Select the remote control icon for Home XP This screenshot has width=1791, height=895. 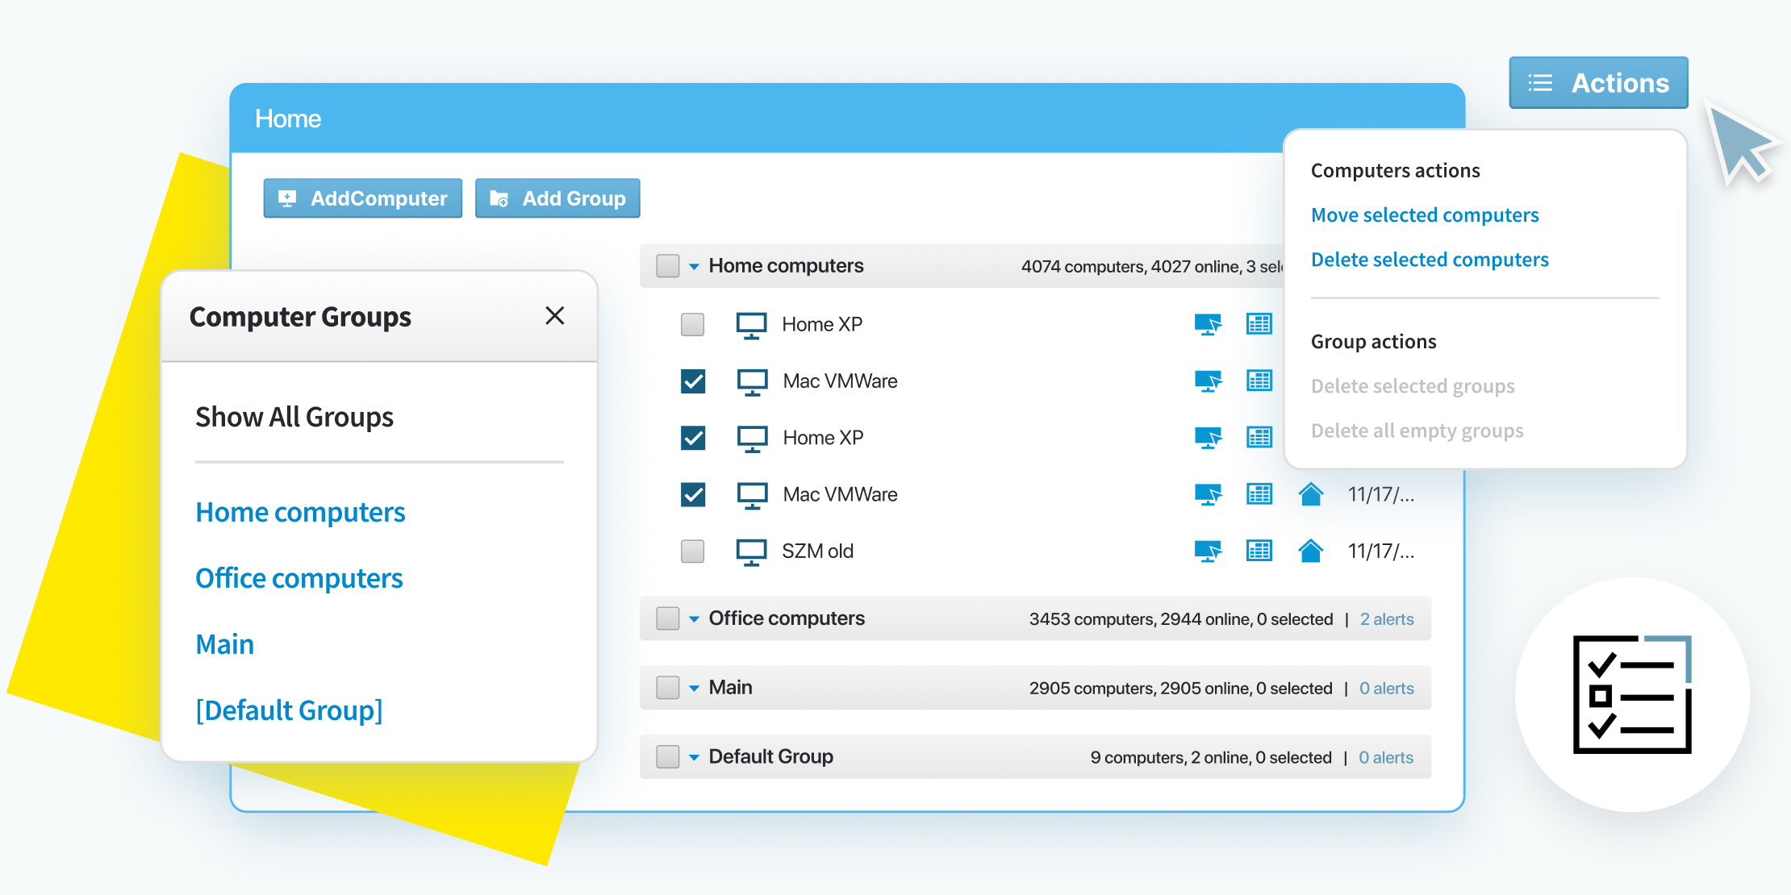point(1209,324)
